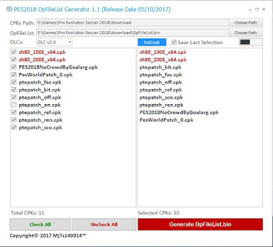Maximize the DpFileList Generator window

[257, 10]
